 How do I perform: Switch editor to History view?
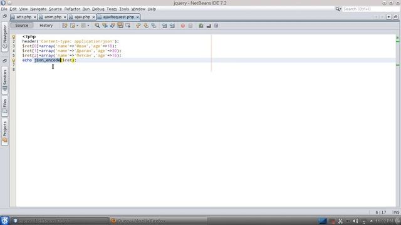[x=46, y=26]
